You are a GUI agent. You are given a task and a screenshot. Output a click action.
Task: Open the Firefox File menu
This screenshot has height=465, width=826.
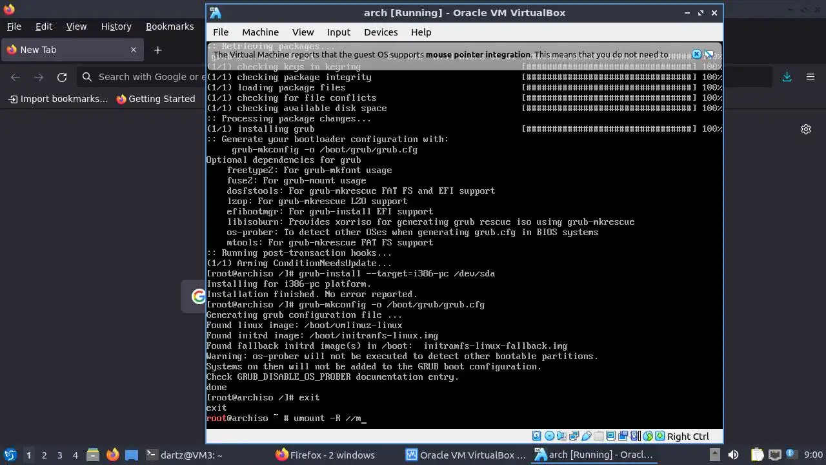point(14,26)
